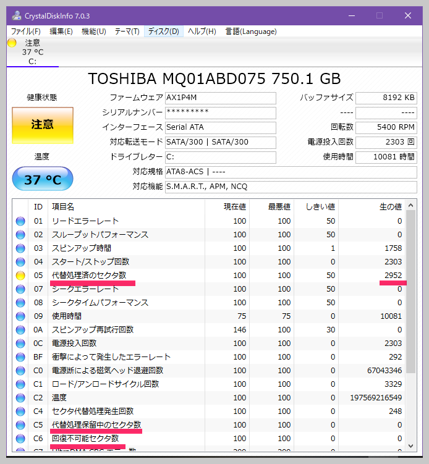
Task: Click the blue status icon for row BF
Action: point(20,357)
